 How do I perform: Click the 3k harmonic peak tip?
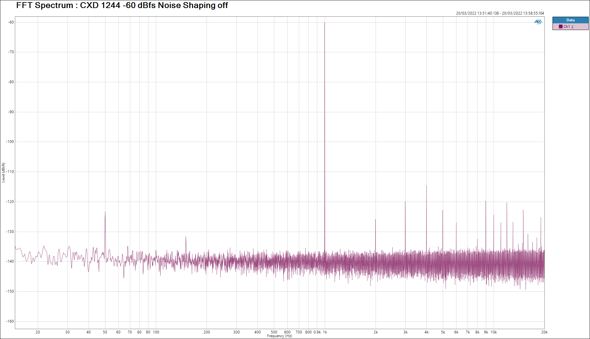pos(405,202)
